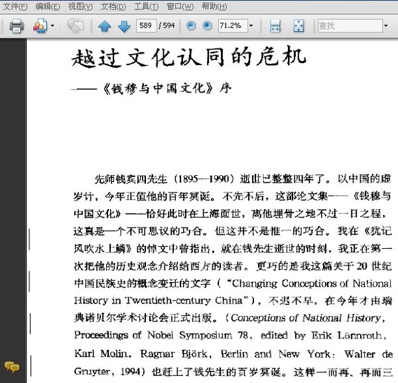Open the collaboration people icon
This screenshot has width=398, height=383.
coord(40,25)
